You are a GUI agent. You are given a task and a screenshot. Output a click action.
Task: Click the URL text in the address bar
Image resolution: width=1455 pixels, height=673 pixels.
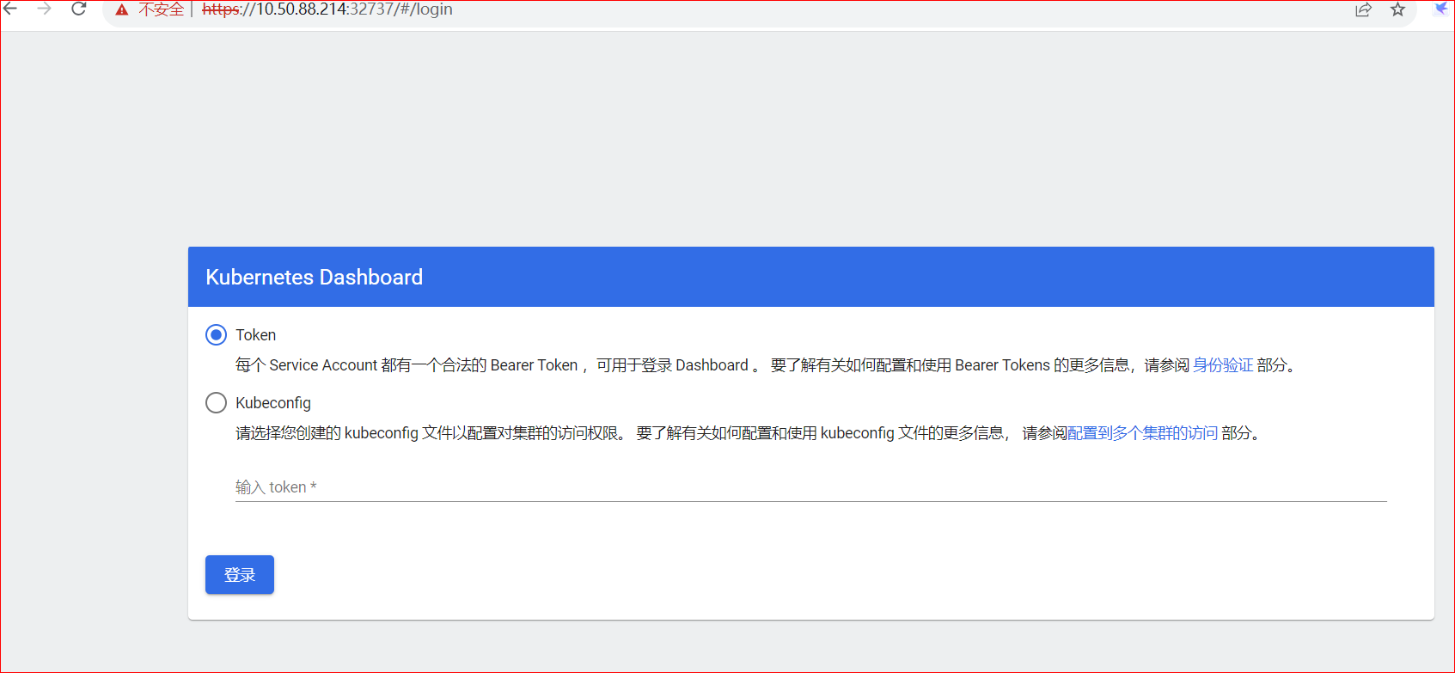(327, 9)
